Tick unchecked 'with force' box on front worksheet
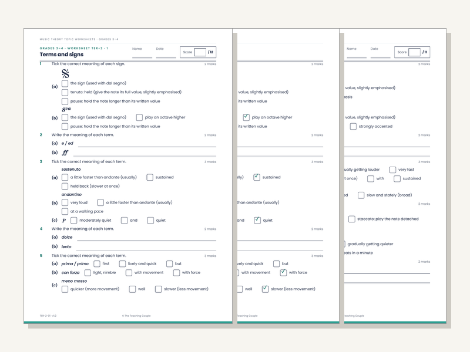This screenshot has width=470, height=352. [x=177, y=273]
